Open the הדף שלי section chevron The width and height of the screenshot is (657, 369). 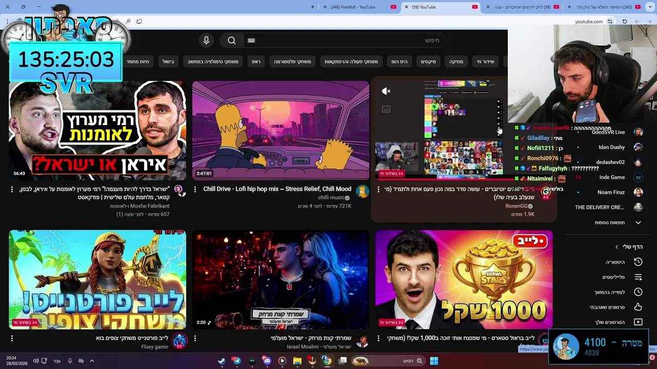[616, 247]
